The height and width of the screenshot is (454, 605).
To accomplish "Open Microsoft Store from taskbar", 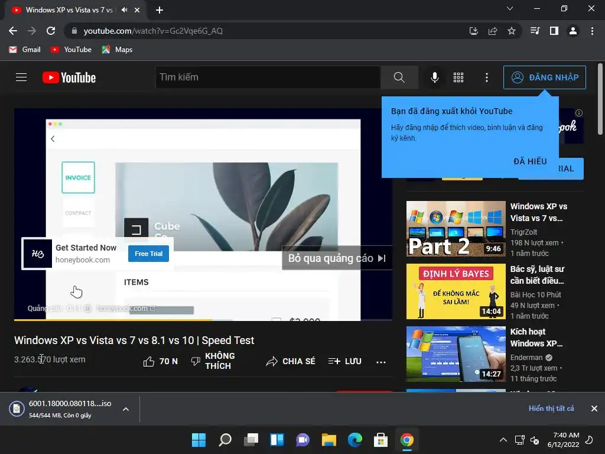I will [381, 440].
